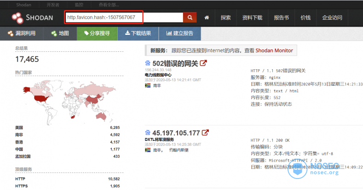Click 监控 link in top bar
This screenshot has width=363, height=190.
79,5
